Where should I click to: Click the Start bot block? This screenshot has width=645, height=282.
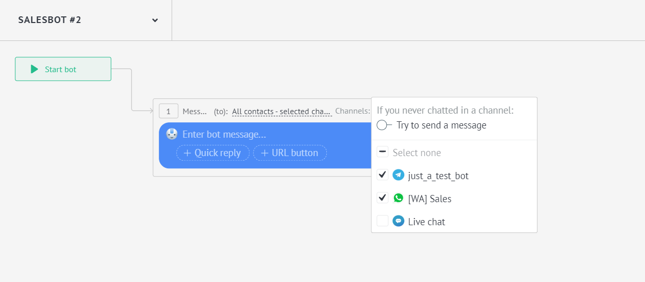(63, 69)
